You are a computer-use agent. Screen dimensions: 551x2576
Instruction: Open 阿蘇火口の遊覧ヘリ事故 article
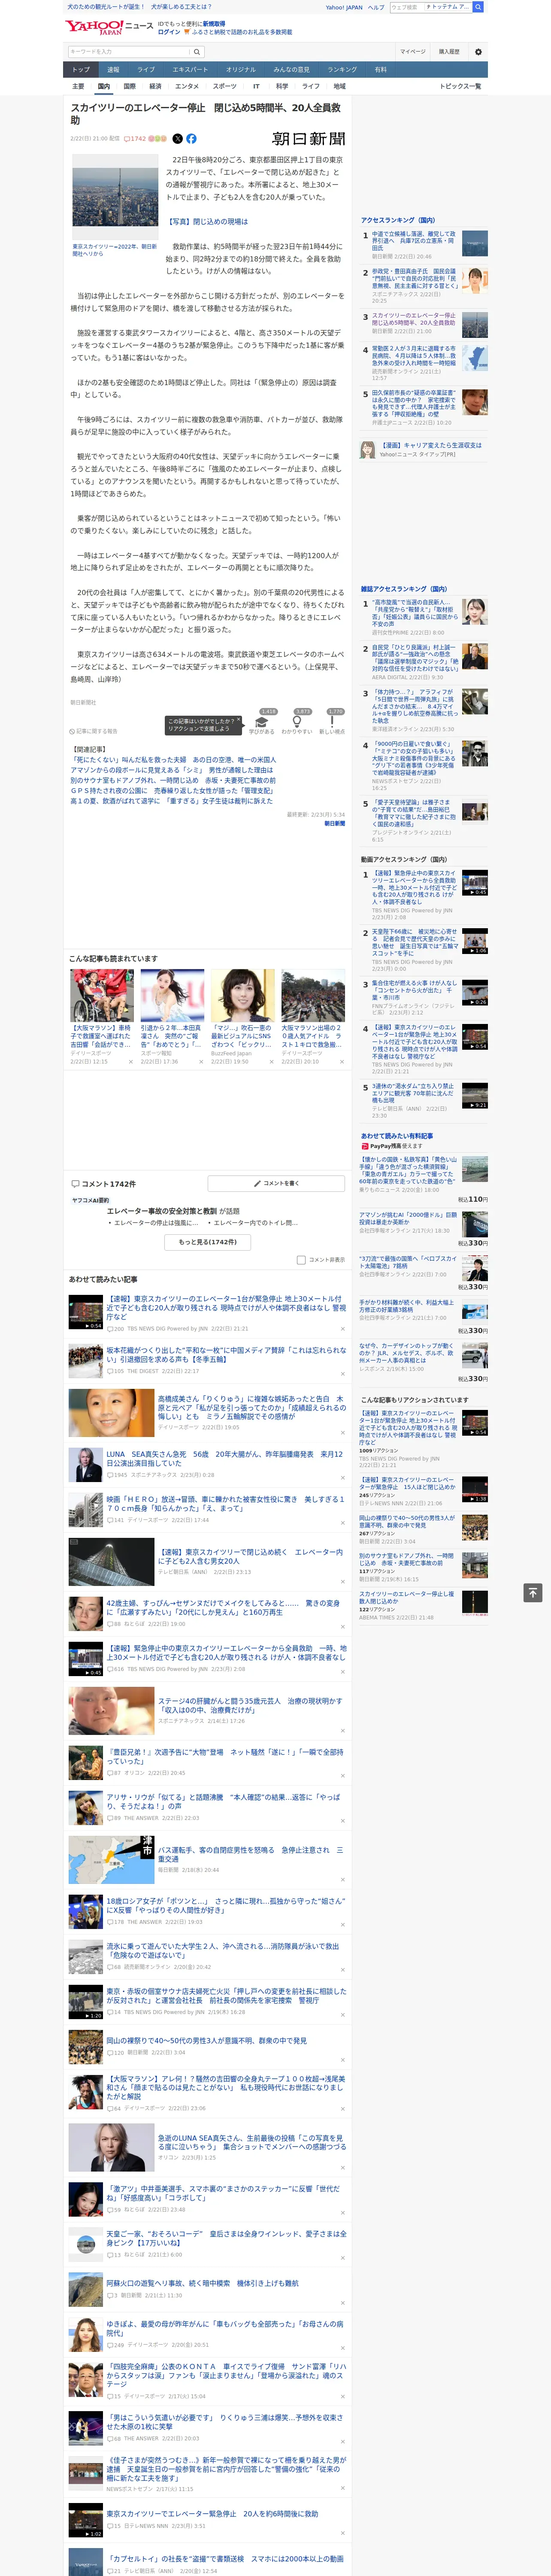click(x=202, y=2283)
